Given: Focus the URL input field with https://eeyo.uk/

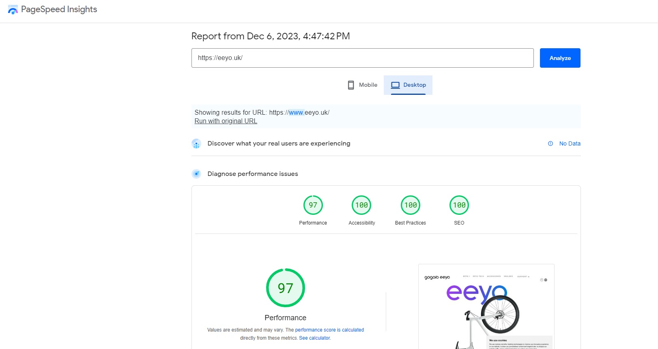Looking at the screenshot, I should pyautogui.click(x=362, y=58).
